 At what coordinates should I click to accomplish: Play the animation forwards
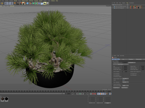pos(80,94)
